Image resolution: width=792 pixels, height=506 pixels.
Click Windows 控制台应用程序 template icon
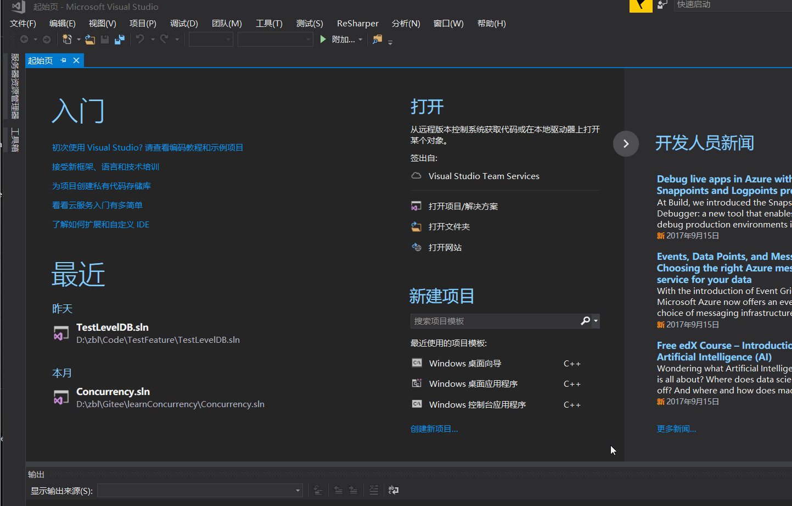coord(417,404)
